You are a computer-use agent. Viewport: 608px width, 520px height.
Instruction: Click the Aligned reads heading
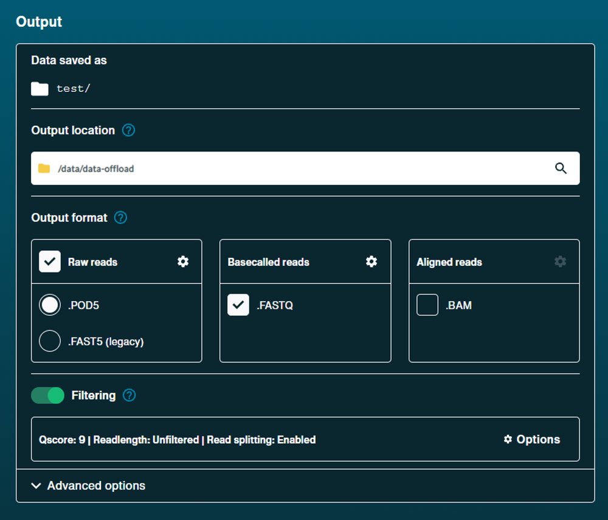tap(449, 262)
